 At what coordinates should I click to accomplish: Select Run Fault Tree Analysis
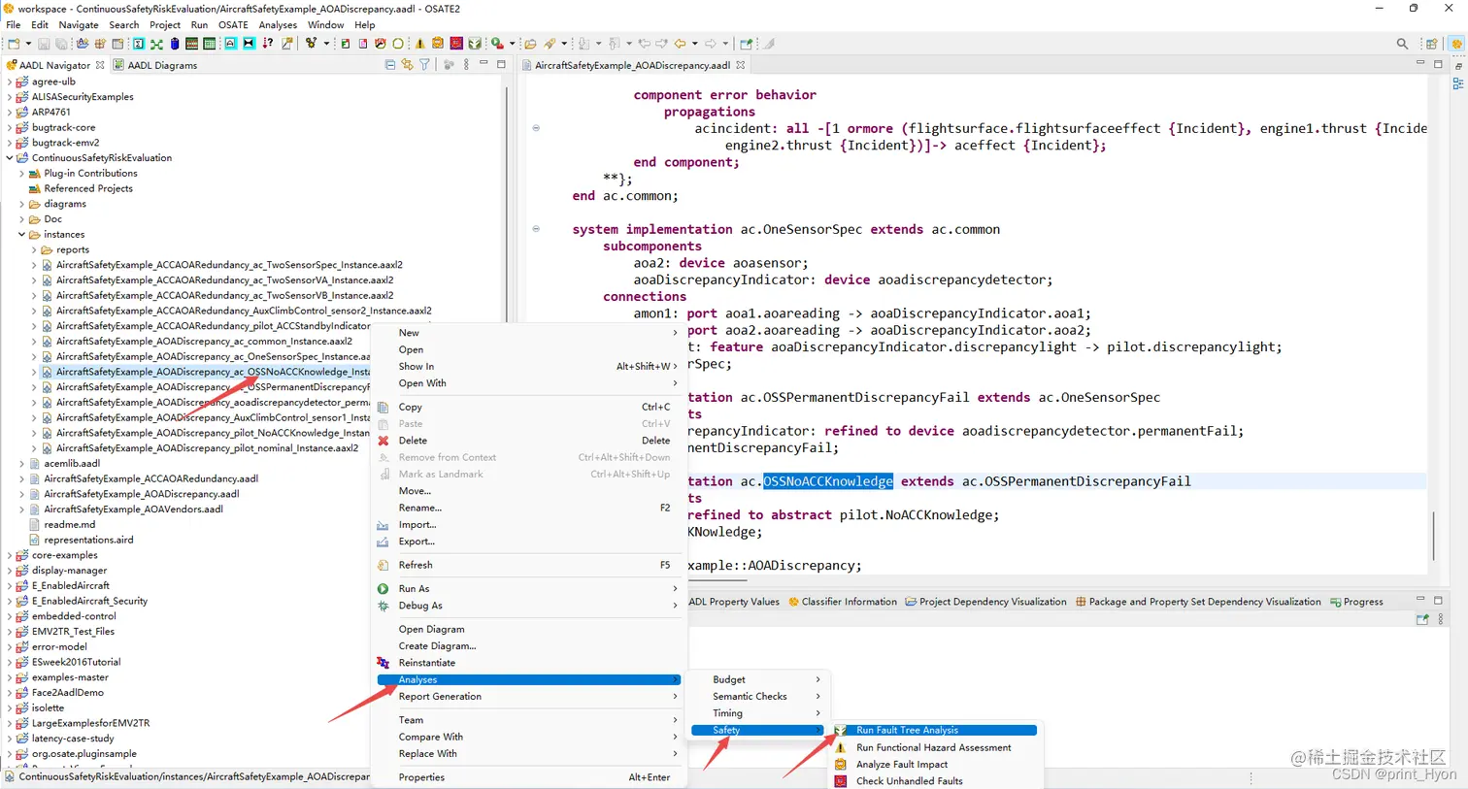pos(936,730)
